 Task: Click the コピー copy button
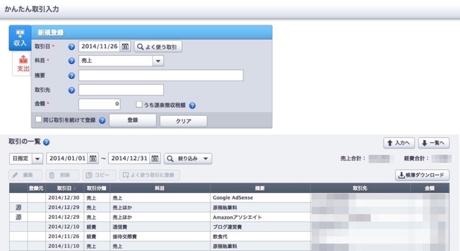coord(99,175)
